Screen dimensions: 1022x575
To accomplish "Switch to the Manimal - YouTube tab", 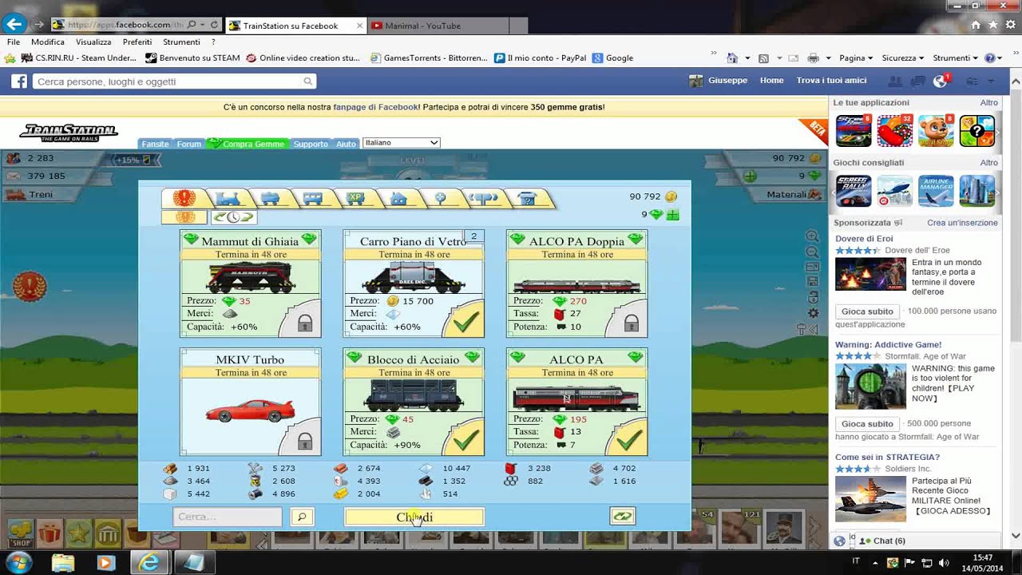I will (438, 26).
